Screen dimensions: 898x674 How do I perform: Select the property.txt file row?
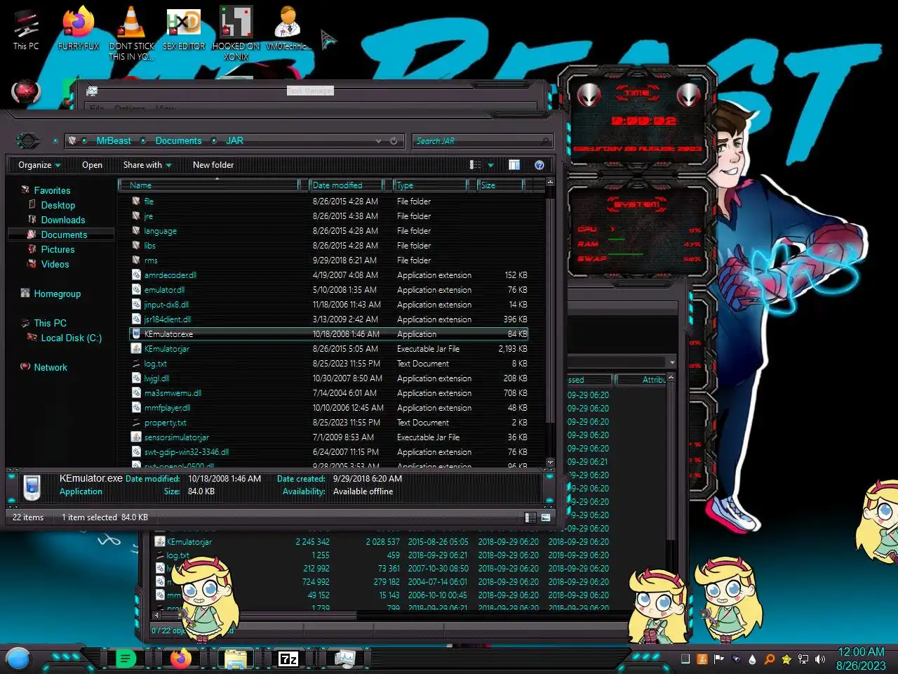[330, 423]
